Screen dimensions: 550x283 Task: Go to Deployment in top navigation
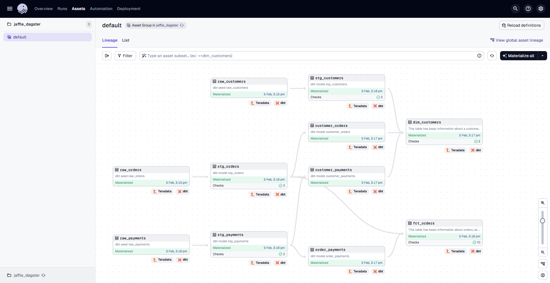point(129,9)
